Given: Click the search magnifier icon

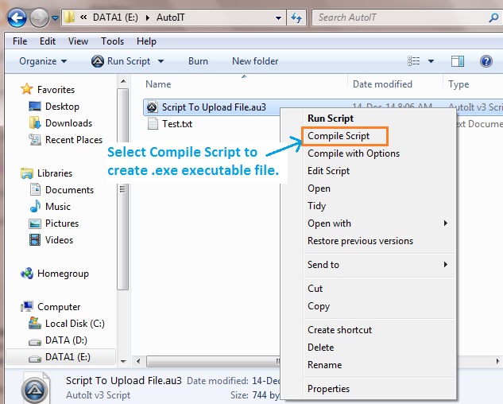Looking at the screenshot, I should (x=493, y=17).
